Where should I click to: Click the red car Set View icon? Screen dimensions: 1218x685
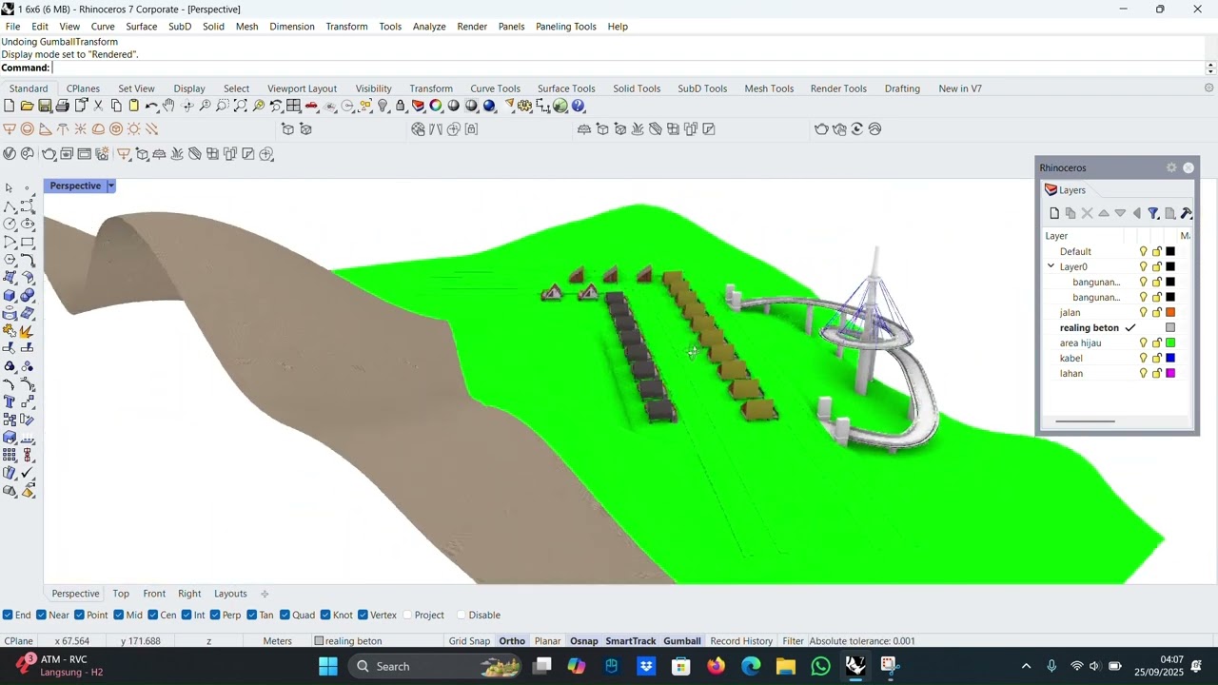pyautogui.click(x=311, y=106)
